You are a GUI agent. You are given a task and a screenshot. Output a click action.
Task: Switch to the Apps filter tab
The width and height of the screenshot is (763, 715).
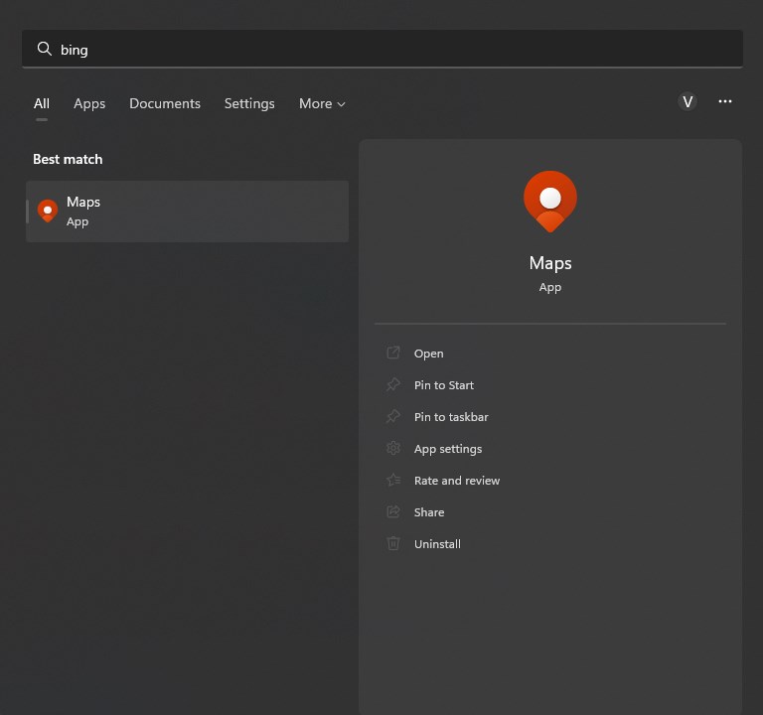point(89,103)
